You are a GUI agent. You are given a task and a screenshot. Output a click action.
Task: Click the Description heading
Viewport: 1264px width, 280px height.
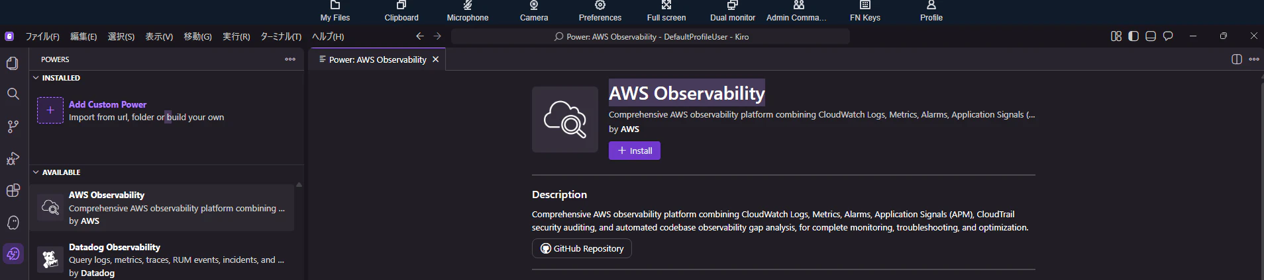pyautogui.click(x=559, y=194)
